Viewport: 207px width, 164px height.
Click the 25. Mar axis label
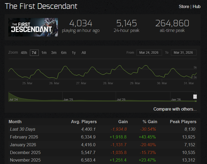coord(27,83)
